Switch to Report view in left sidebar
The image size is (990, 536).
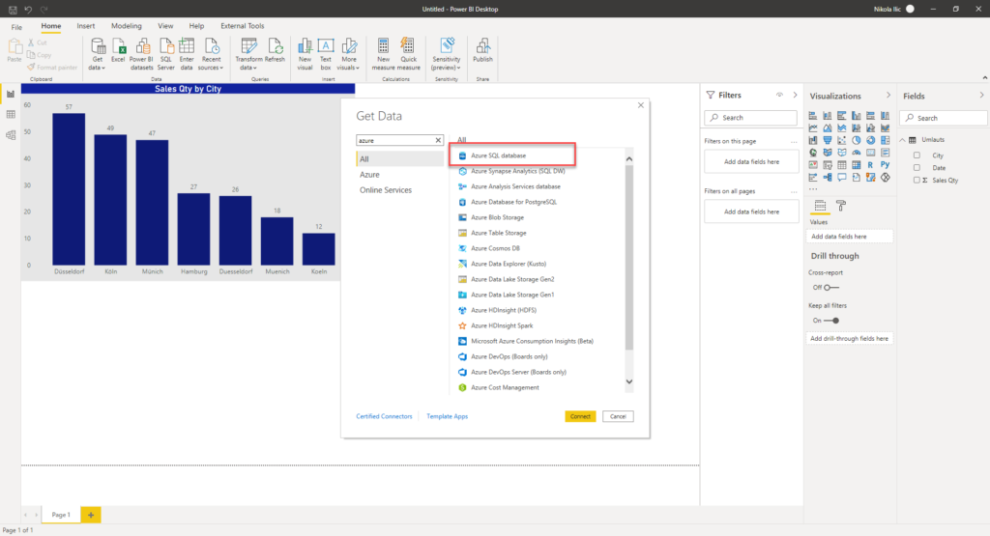coord(11,94)
